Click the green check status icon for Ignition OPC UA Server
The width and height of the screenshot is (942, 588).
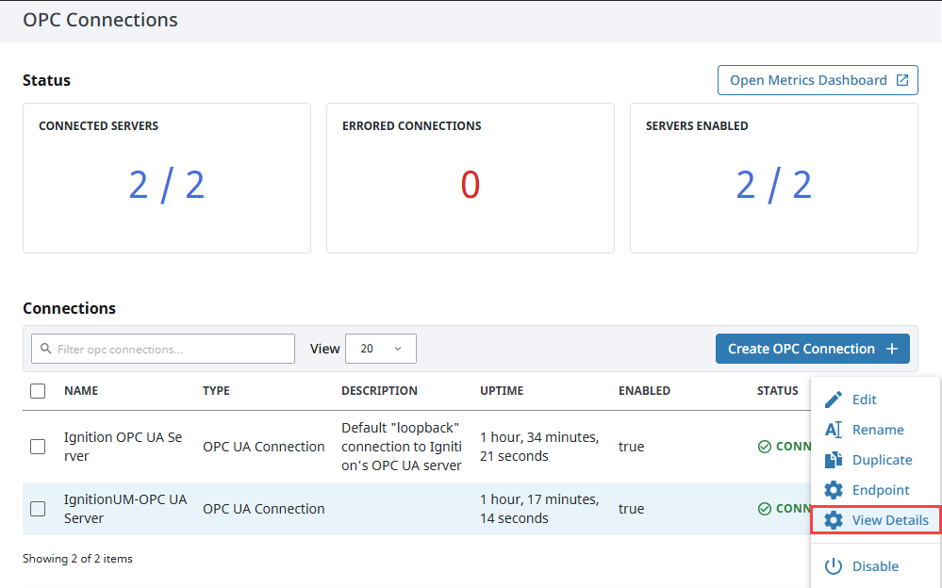pyautogui.click(x=764, y=447)
